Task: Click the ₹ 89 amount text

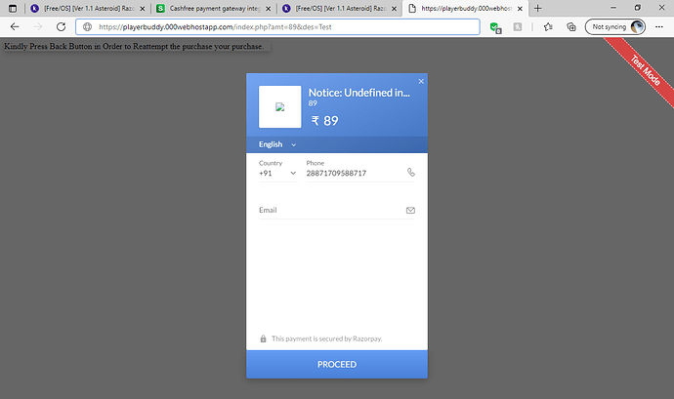Action: coord(325,121)
